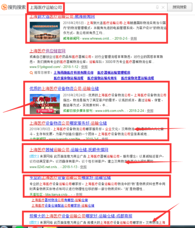Open 快照 for the 威海新闻网 result
The width and height of the screenshot is (195, 228).
click(133, 38)
